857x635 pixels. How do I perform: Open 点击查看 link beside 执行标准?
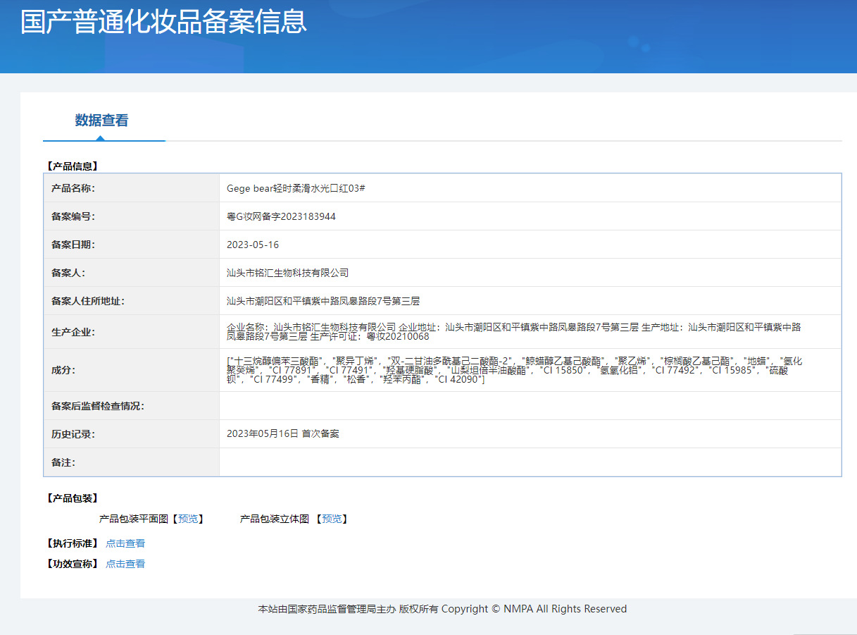[x=125, y=543]
